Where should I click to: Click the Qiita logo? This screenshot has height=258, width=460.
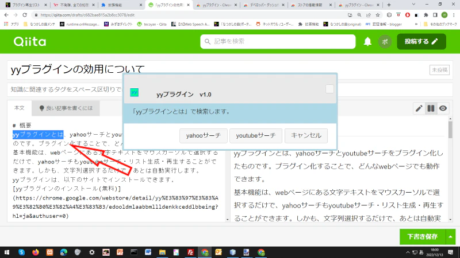pyautogui.click(x=30, y=41)
